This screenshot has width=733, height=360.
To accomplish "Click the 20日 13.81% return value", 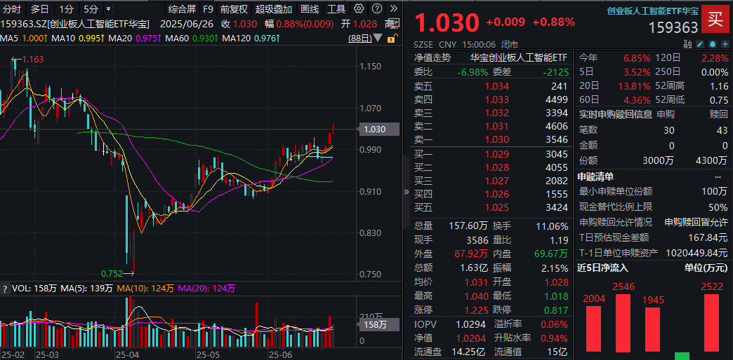I will click(634, 86).
